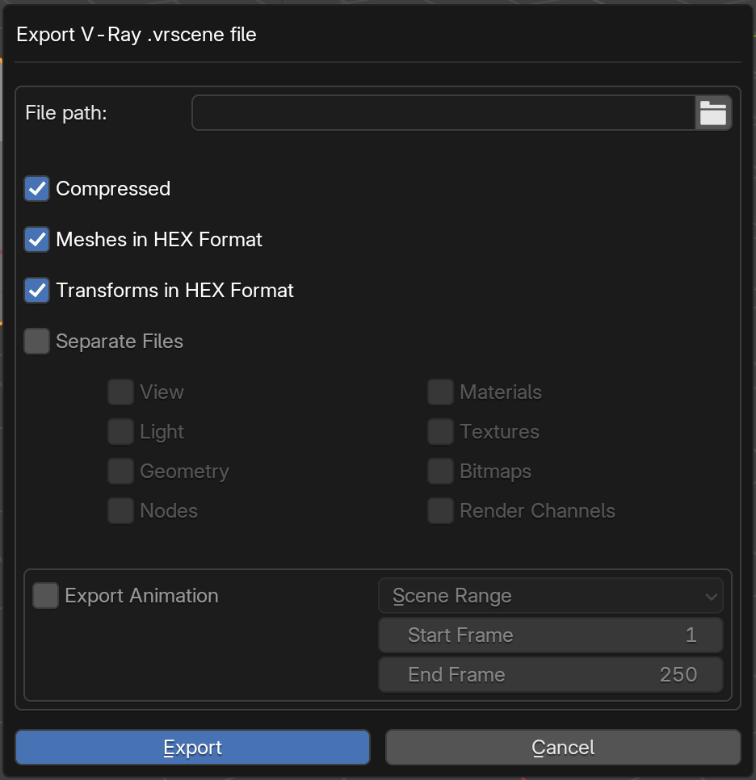Viewport: 756px width, 780px height.
Task: Enable the Bitmaps checkbox
Action: click(440, 471)
